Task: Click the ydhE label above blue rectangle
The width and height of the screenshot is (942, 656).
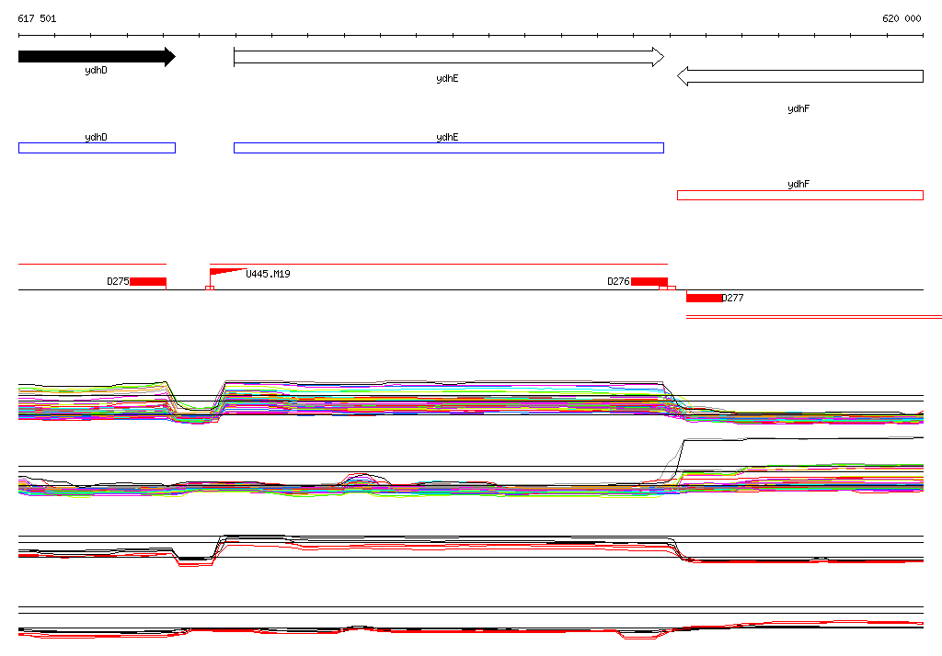Action: click(x=448, y=138)
